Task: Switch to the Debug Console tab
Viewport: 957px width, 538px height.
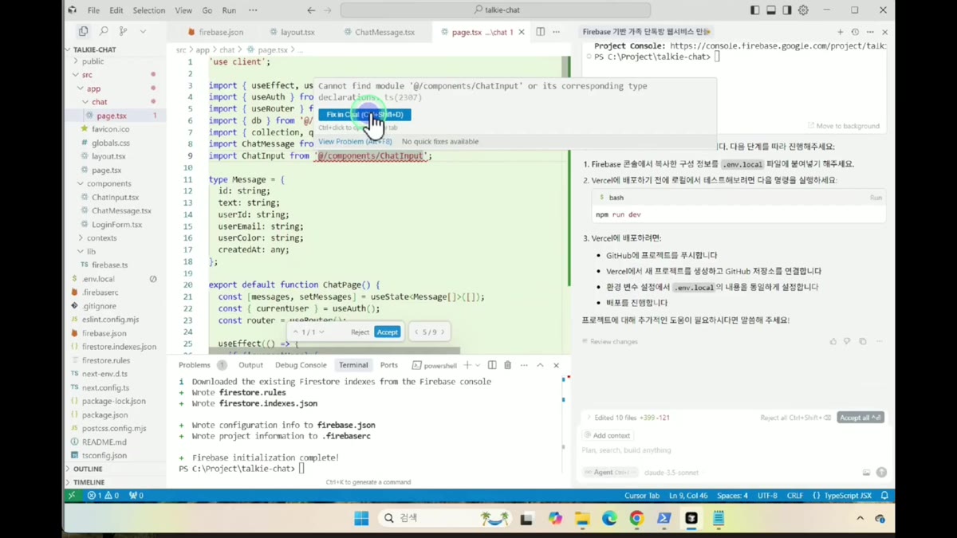Action: (301, 365)
